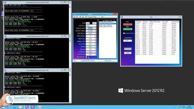Click the green BIDS price field in Calc
Viewport: 194px width, 109px height.
(128, 29)
